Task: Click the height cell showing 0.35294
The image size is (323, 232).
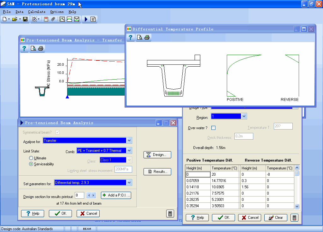Action: (198, 206)
